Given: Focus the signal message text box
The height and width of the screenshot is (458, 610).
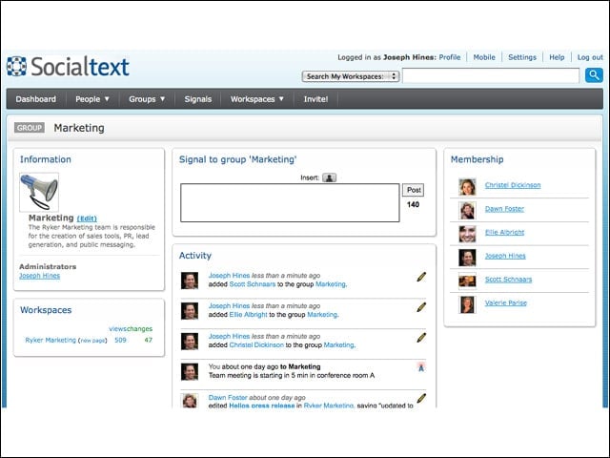Looking at the screenshot, I should tap(290, 203).
